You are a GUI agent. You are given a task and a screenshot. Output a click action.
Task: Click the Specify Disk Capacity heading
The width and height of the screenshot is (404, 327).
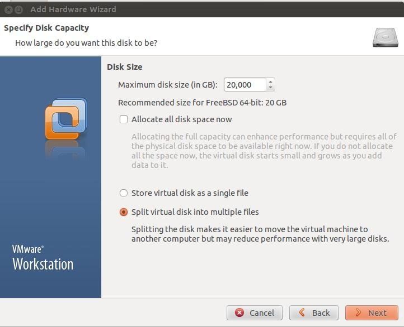(x=46, y=28)
